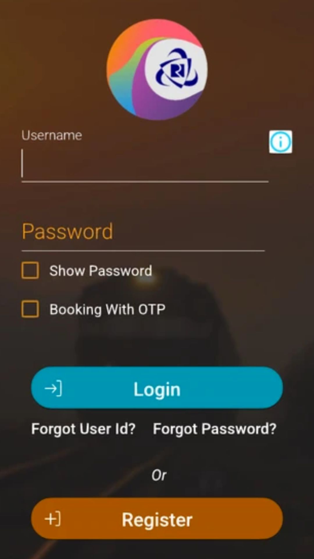Submit credentials with the Login button
Viewport: 314px width, 559px height.
[157, 388]
